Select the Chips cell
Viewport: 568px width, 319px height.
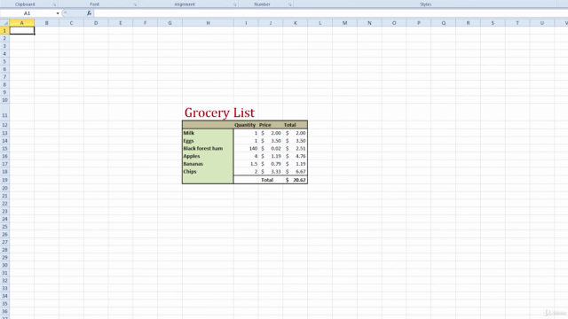[208, 171]
